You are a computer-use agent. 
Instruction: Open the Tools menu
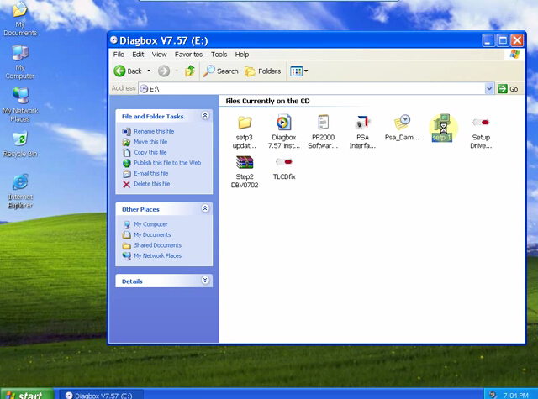(219, 55)
